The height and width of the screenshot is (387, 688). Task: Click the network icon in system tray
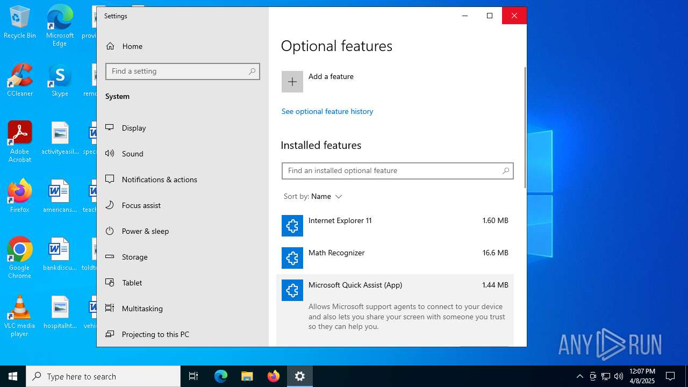[606, 376]
